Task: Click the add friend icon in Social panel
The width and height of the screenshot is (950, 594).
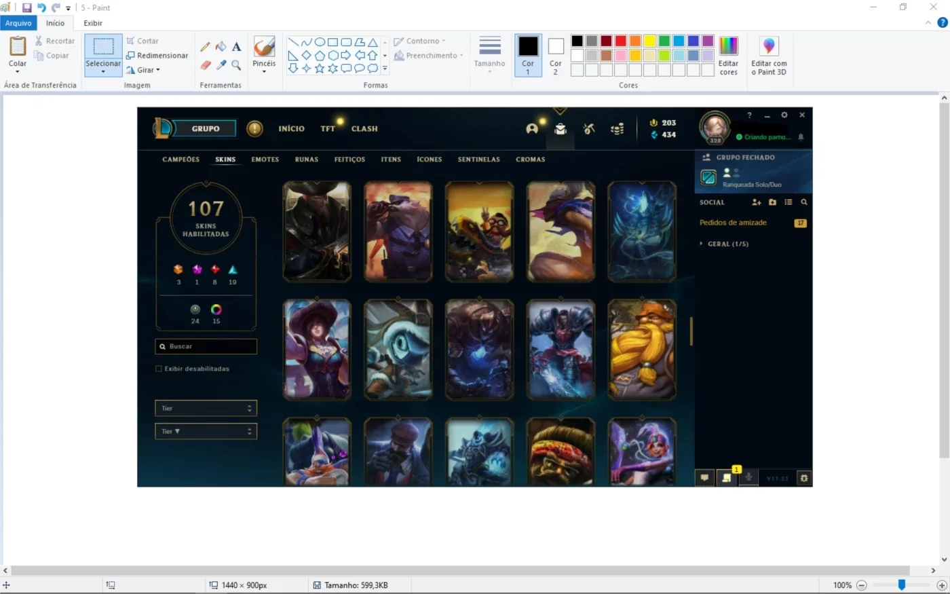Action: 757,202
